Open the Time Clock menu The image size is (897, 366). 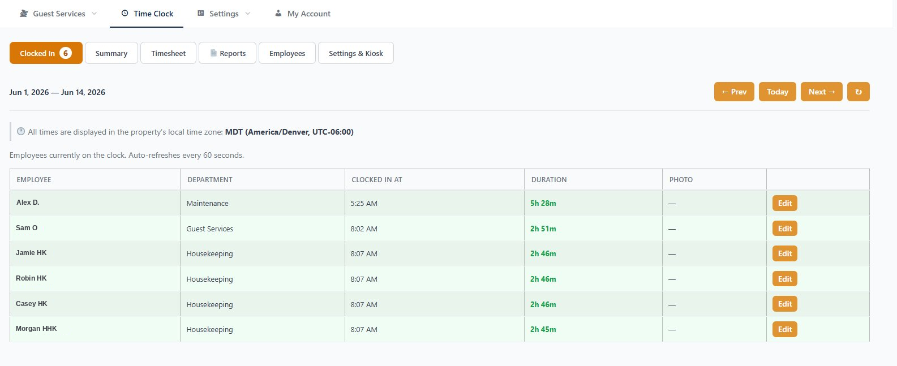147,14
